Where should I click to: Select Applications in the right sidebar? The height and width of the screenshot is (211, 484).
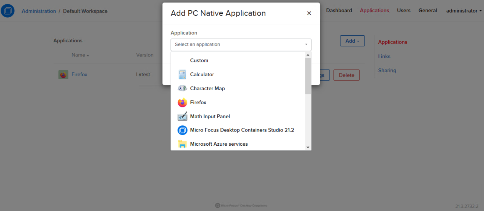point(392,42)
